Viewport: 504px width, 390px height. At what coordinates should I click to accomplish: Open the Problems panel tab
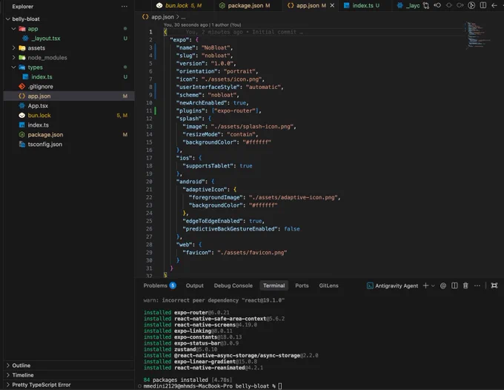159,285
